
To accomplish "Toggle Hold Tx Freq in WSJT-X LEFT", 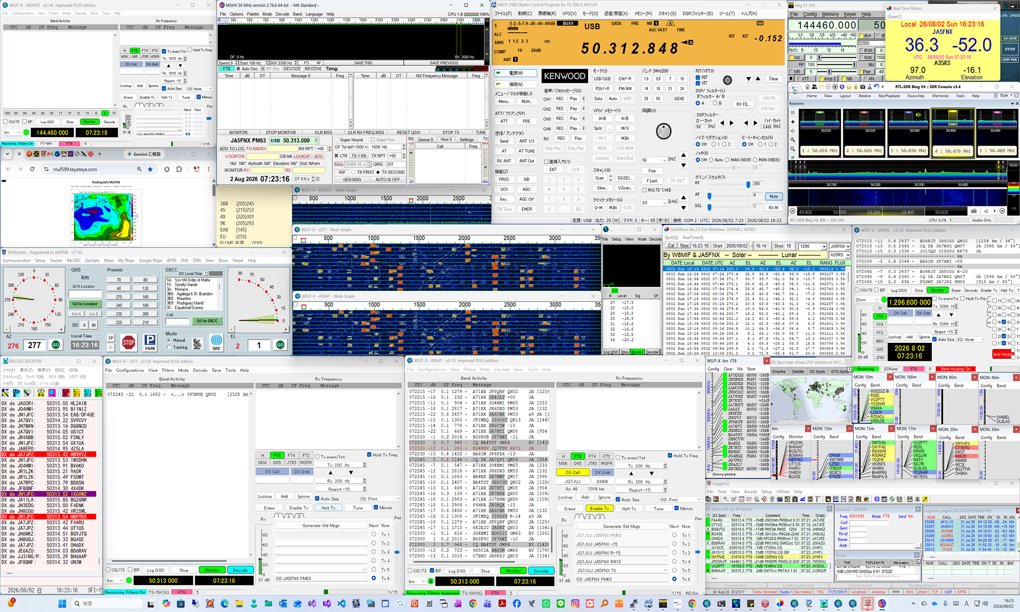I will click(369, 455).
